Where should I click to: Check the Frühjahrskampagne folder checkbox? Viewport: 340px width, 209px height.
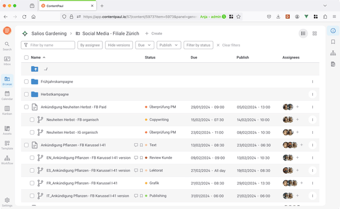(26, 82)
